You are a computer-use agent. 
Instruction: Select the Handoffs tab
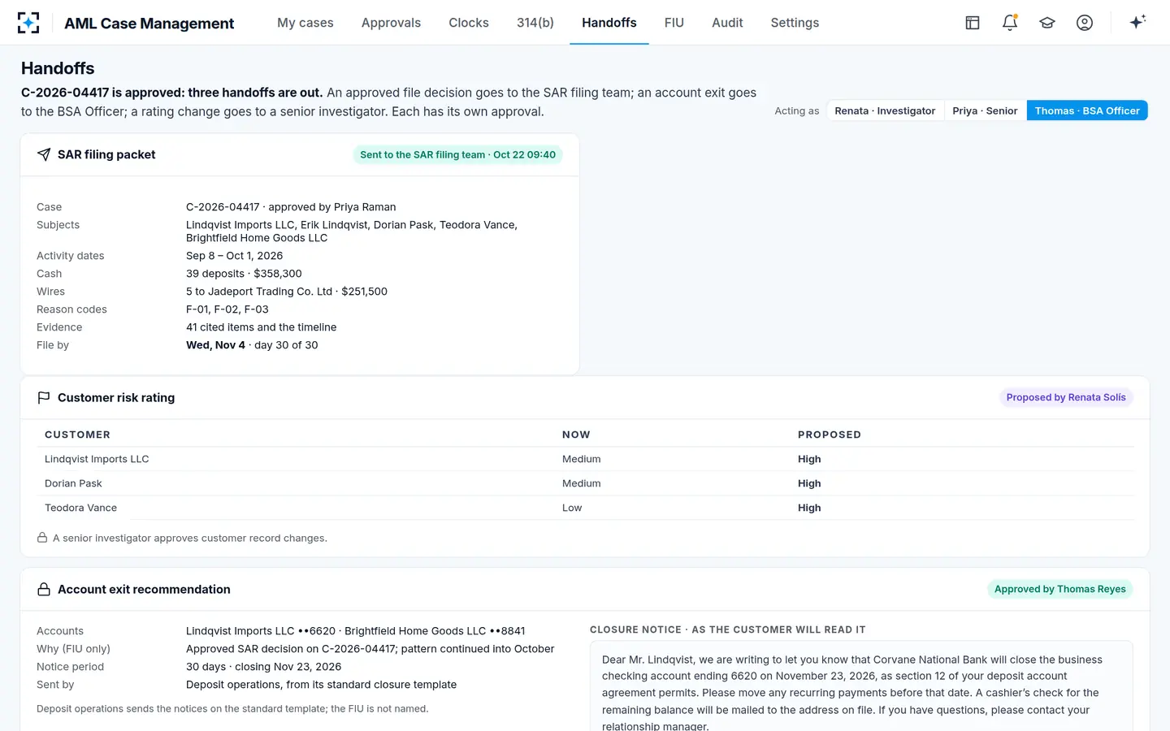[609, 23]
